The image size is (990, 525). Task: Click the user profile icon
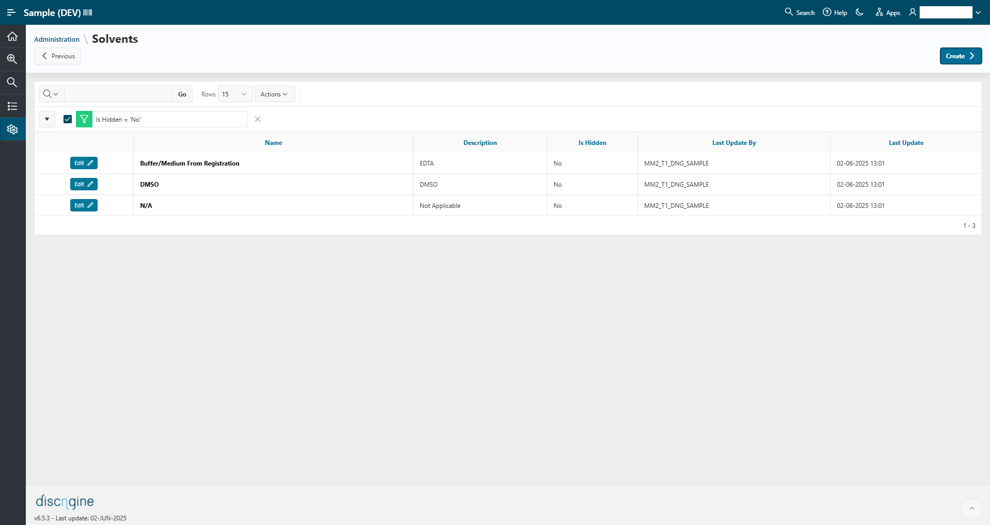click(913, 12)
